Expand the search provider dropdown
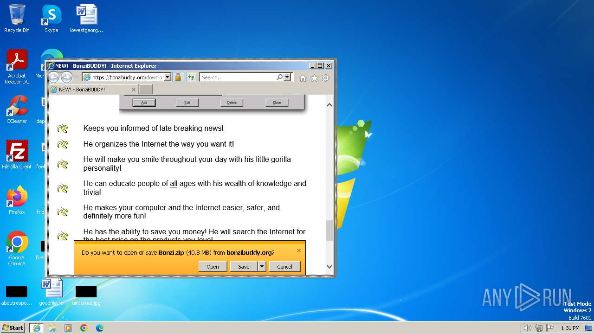This screenshot has width=594, height=334. coord(287,77)
